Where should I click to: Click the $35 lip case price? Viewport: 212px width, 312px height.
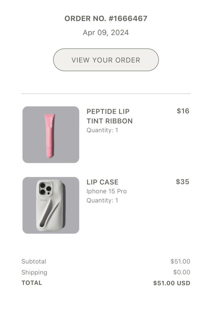coord(183,182)
